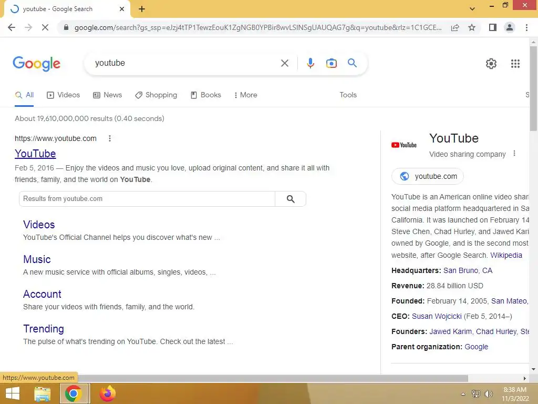Click the vertical scrollbar thumb
538x404 pixels.
coord(533,88)
